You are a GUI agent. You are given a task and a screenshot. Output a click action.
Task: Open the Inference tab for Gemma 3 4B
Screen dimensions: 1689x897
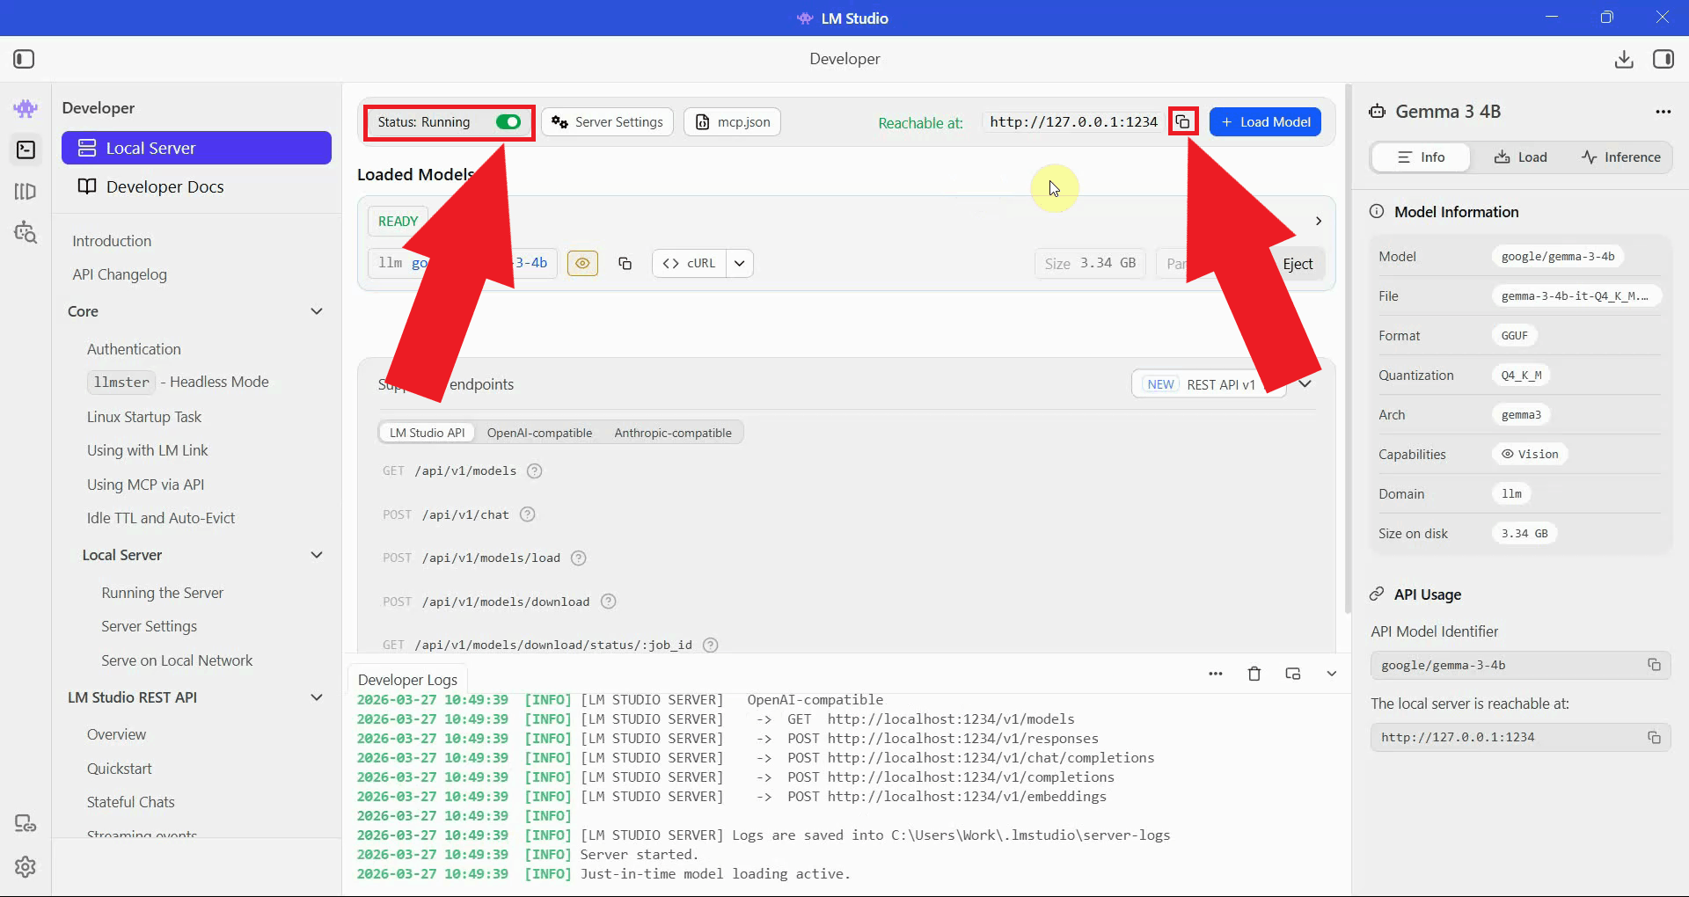click(x=1621, y=157)
